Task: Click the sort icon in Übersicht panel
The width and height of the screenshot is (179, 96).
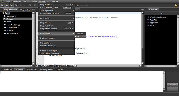Action: point(161,13)
